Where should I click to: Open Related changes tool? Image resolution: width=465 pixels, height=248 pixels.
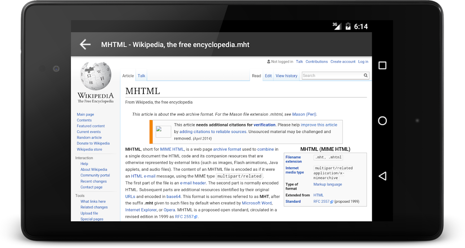94,207
